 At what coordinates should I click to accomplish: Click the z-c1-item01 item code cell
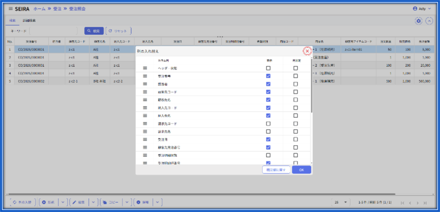[358, 49]
